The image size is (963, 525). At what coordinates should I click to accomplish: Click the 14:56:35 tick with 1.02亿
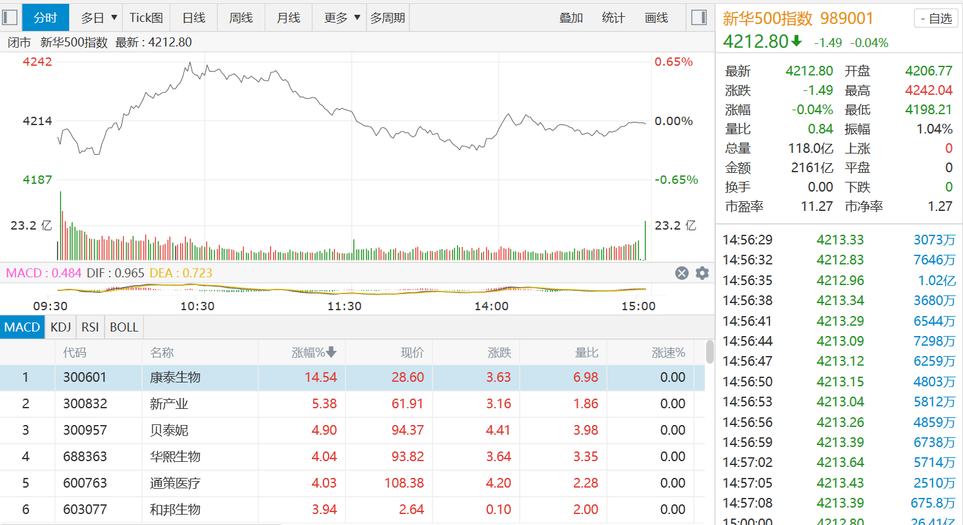pos(838,281)
